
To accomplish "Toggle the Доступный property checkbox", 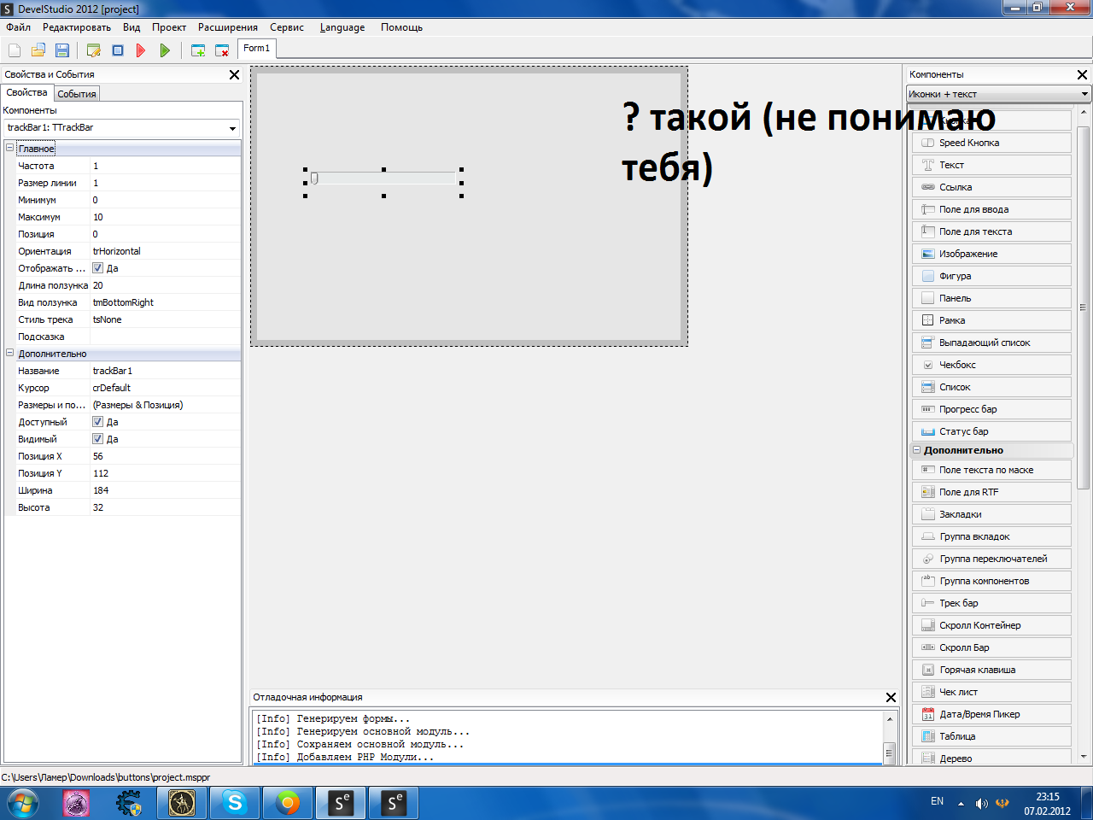I will [x=98, y=422].
